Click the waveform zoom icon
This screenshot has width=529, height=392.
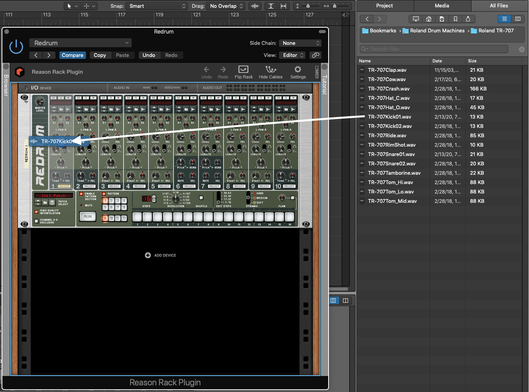(x=255, y=6)
